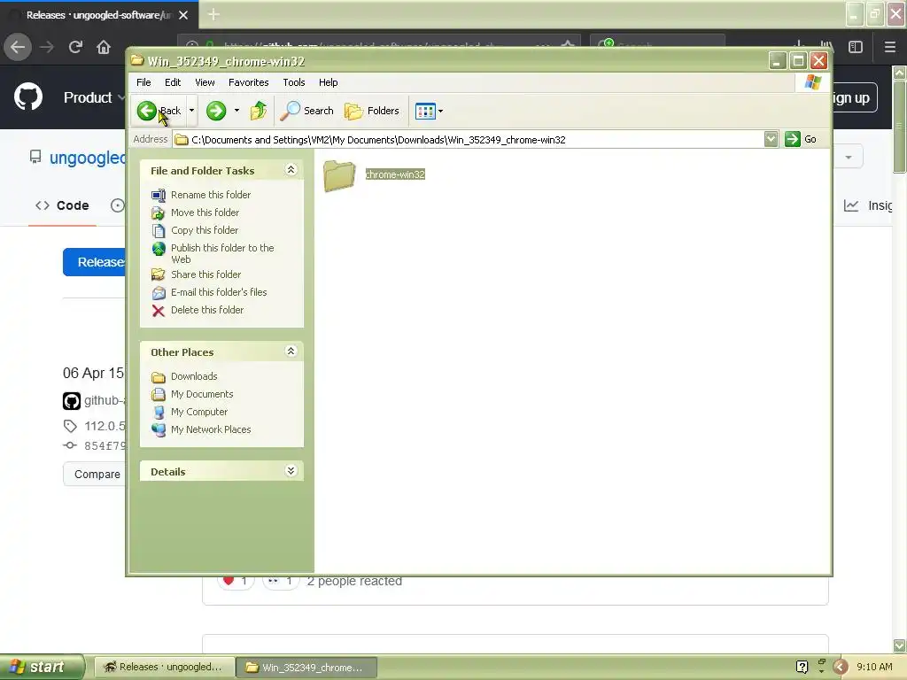The image size is (907, 680).
Task: Open the Product menu on GitHub
Action: point(94,97)
